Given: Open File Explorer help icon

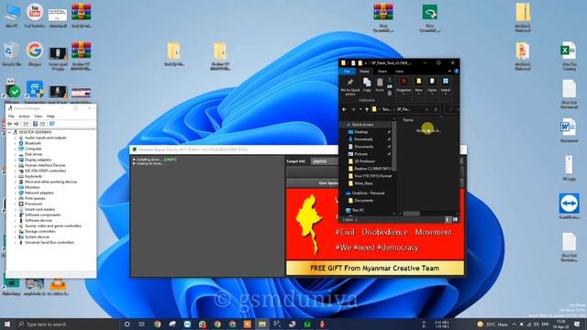Looking at the screenshot, I should [x=457, y=71].
